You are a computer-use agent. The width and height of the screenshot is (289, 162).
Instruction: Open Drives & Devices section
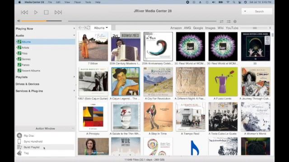coord(28,84)
